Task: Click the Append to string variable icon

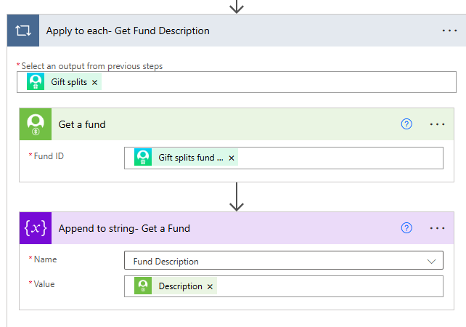Action: [35, 228]
